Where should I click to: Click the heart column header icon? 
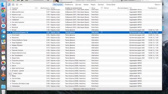click(102, 8)
